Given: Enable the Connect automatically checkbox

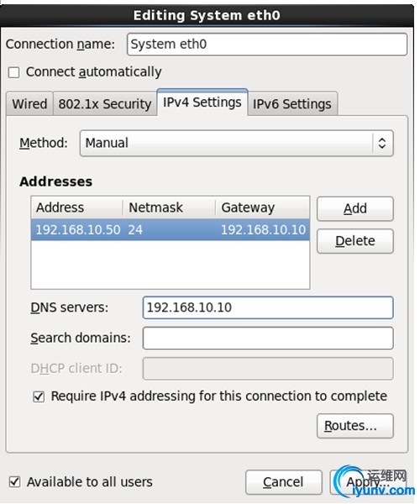Looking at the screenshot, I should click(x=13, y=72).
